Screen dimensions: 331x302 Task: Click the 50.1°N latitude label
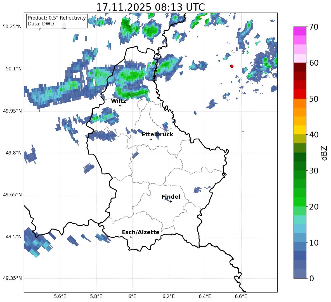pyautogui.click(x=14, y=69)
